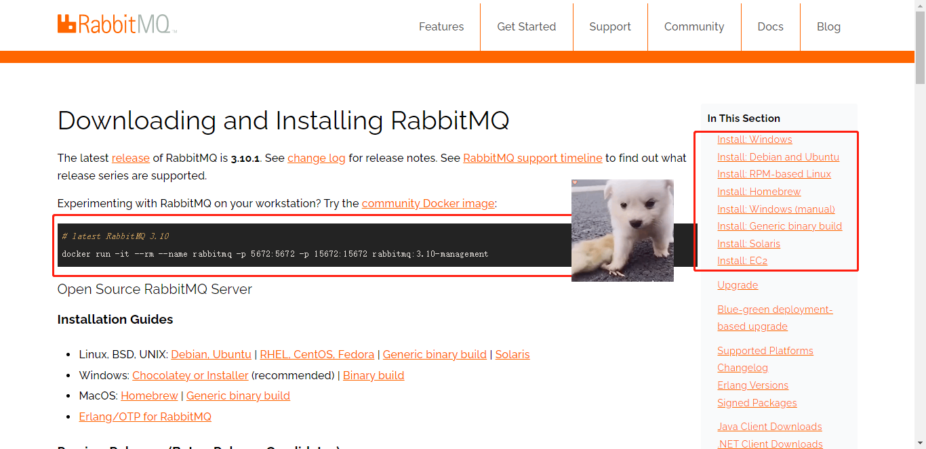This screenshot has width=926, height=449.
Task: Open the 'Debian, Ubuntu' installation guide link
Action: pyautogui.click(x=211, y=354)
